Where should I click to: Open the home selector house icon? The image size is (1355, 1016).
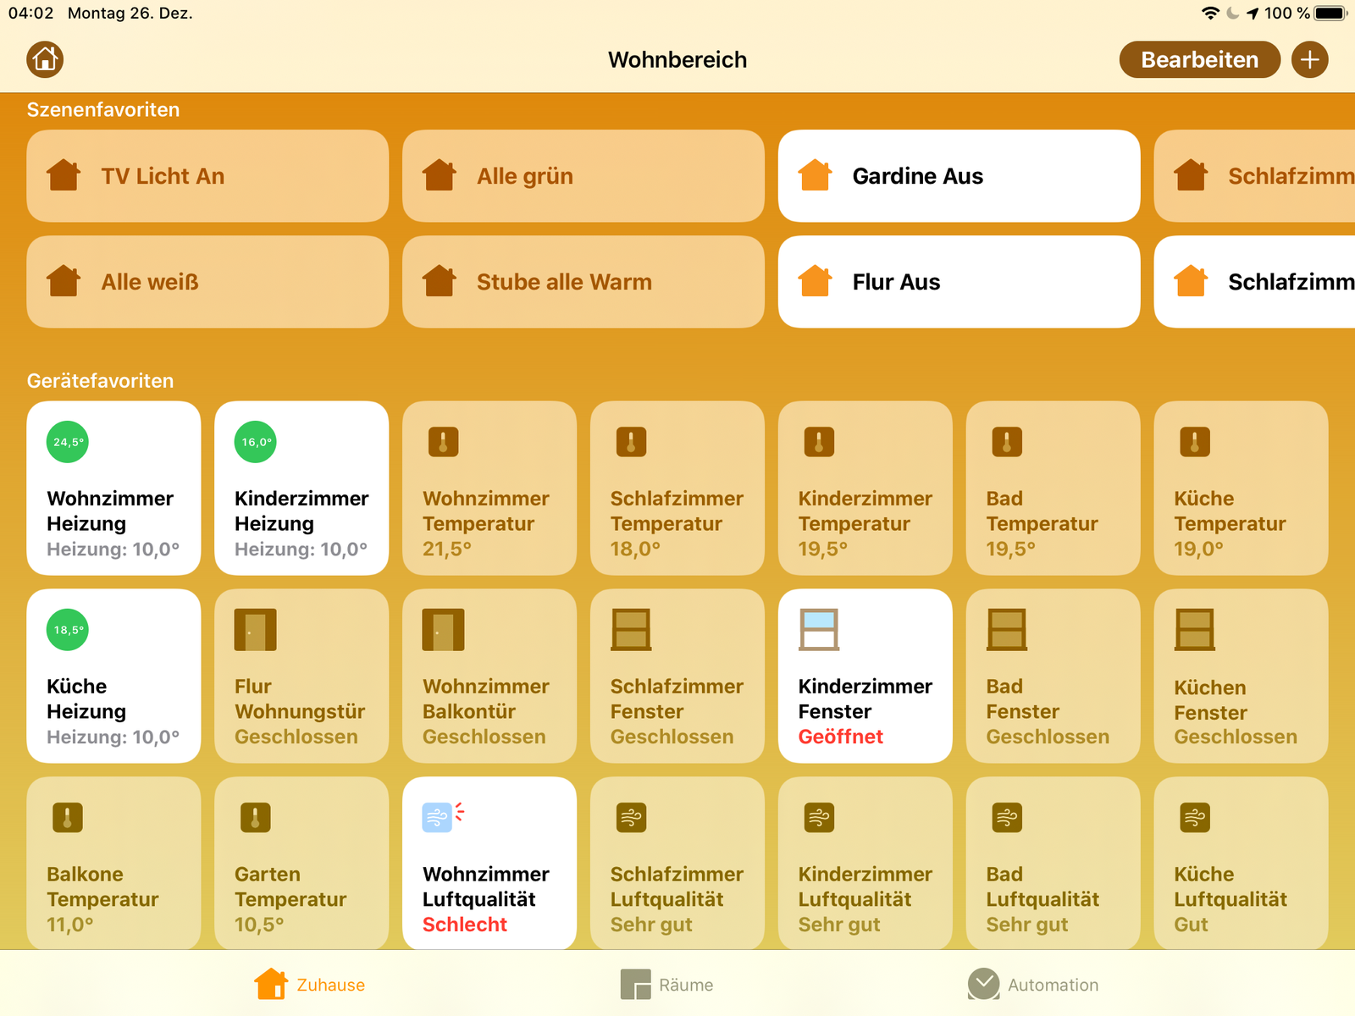tap(45, 59)
